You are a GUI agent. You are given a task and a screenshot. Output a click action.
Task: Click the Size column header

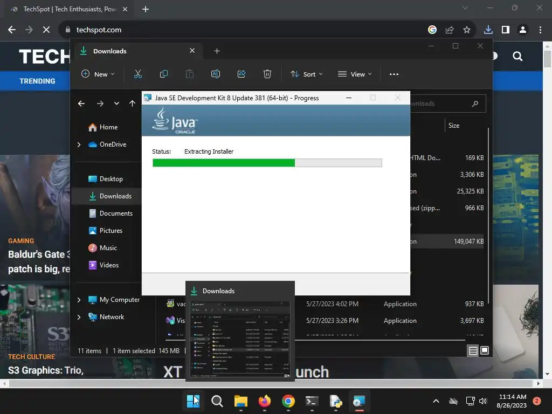[454, 126]
